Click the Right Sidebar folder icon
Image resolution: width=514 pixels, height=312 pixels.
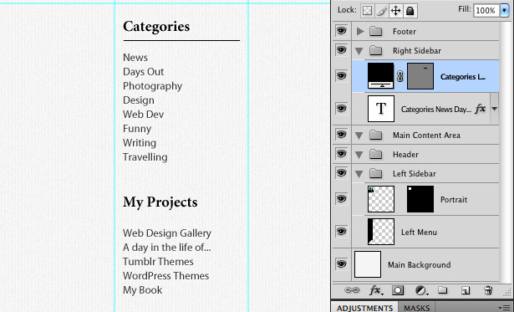(375, 50)
